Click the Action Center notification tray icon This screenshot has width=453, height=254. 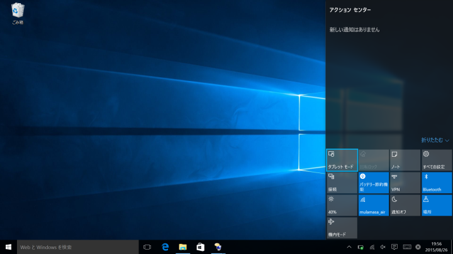pyautogui.click(x=394, y=247)
